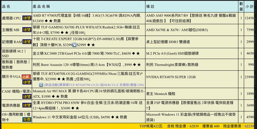
Task: Click the 990 subtotal for the cooler
Action: pyautogui.click(x=251, y=65)
